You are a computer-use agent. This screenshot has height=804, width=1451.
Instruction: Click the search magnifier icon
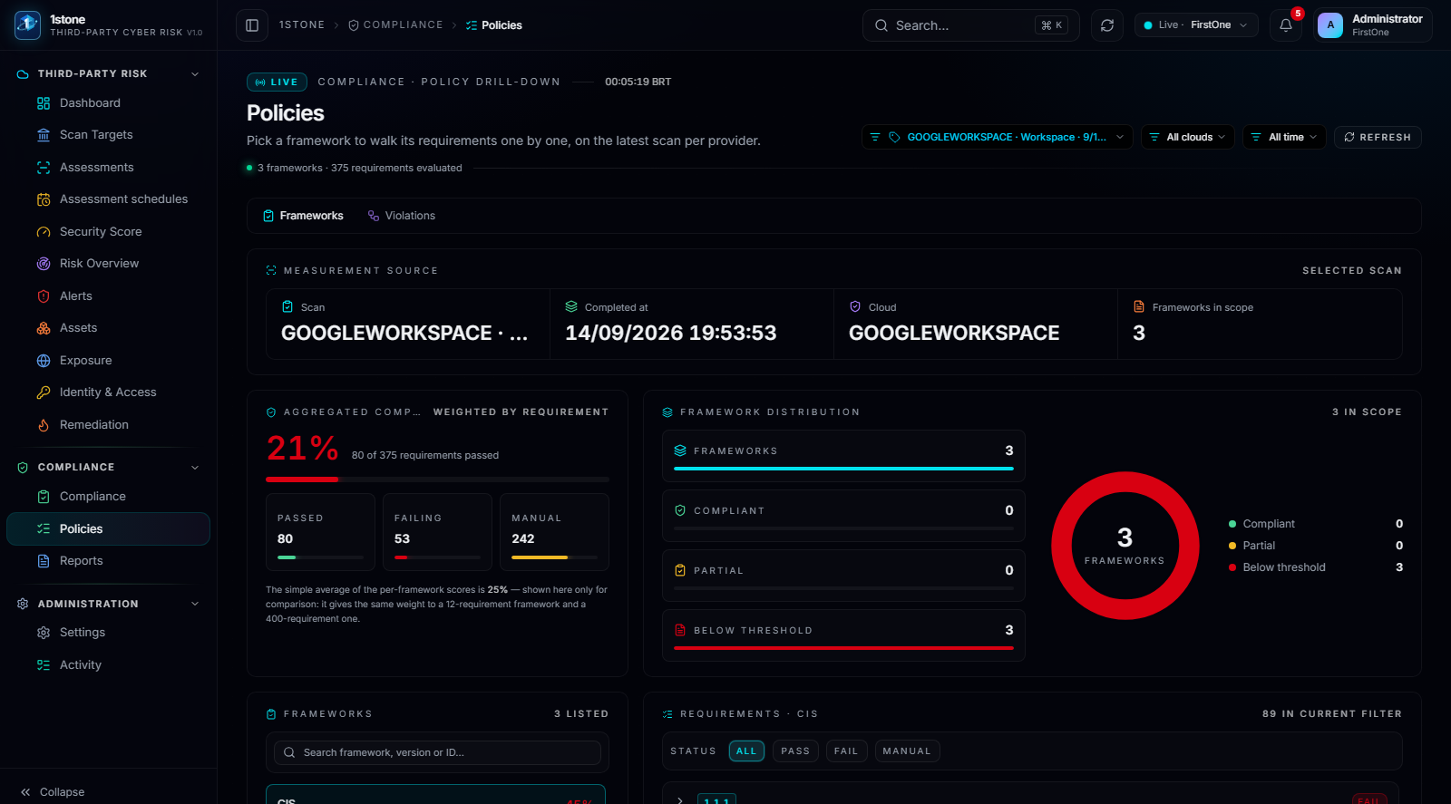point(881,25)
